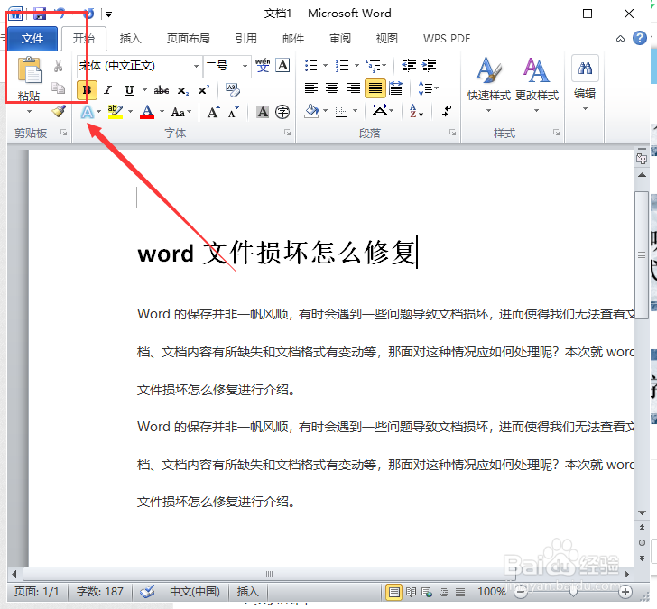Switch to Full Screen Reading view

coord(411,592)
